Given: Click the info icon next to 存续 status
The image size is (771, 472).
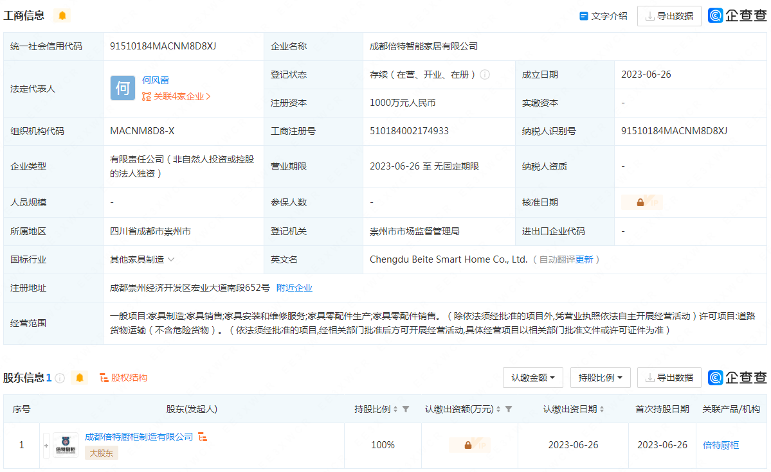Looking at the screenshot, I should [x=485, y=74].
